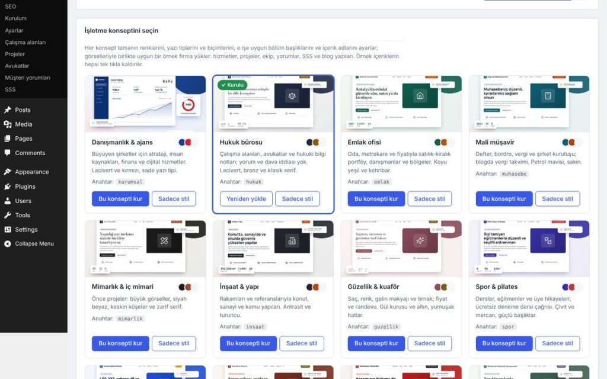Apply only style for Güzellik & kuaför
The image size is (607, 379).
pos(430,343)
